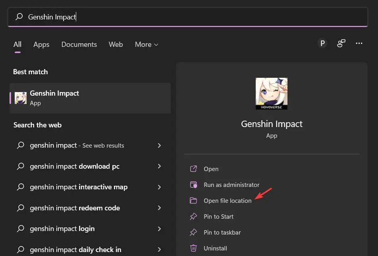
Task: Expand the 'genshin impact interactive map' chevron
Action: 159,187
